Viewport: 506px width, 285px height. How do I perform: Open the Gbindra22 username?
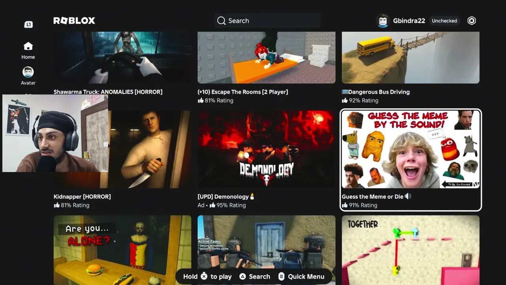409,21
